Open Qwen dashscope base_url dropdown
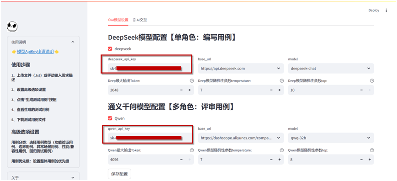The height and width of the screenshot is (181, 397). (x=240, y=138)
